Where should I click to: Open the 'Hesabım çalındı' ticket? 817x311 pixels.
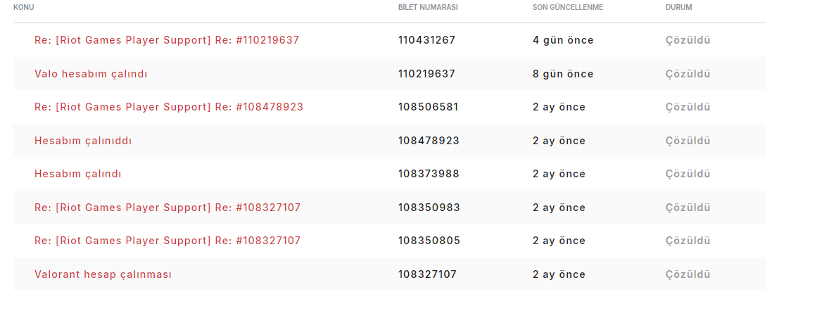(x=77, y=174)
